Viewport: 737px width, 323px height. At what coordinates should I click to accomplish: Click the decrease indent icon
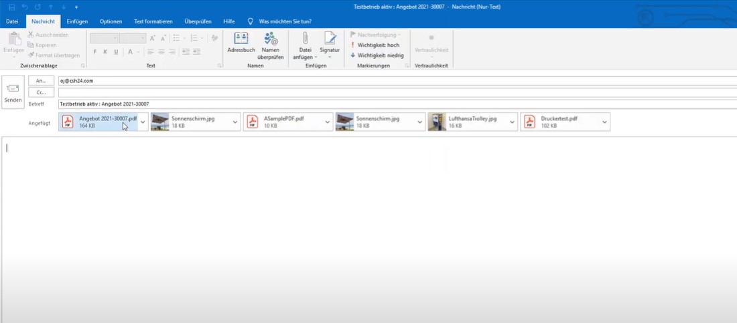coord(186,51)
